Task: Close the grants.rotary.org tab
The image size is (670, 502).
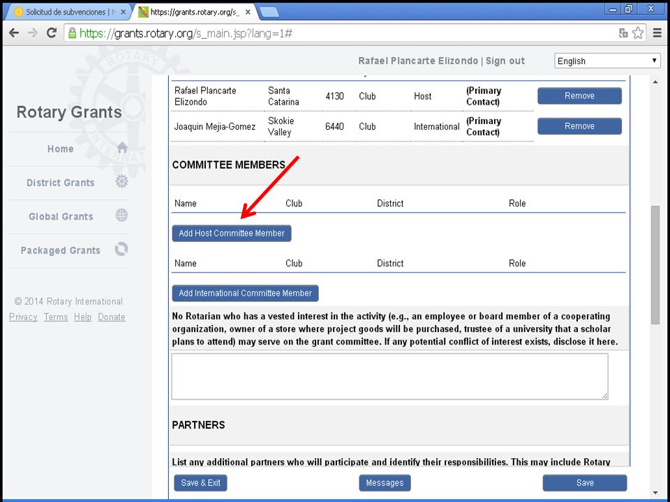Action: [x=247, y=12]
